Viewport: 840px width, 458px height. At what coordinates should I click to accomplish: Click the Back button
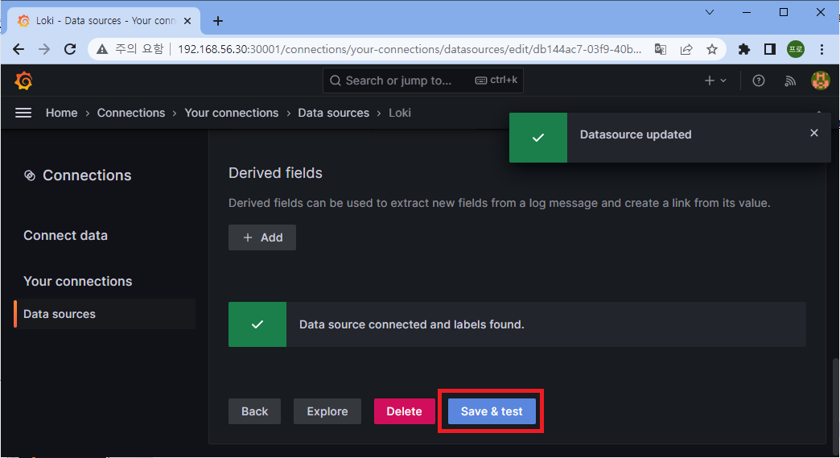point(254,411)
